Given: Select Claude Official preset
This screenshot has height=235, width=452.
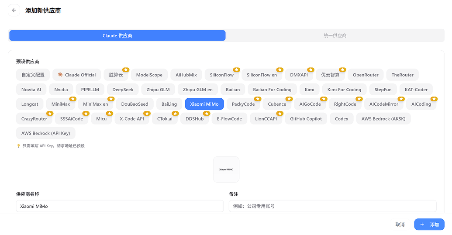Looking at the screenshot, I should click(x=77, y=75).
